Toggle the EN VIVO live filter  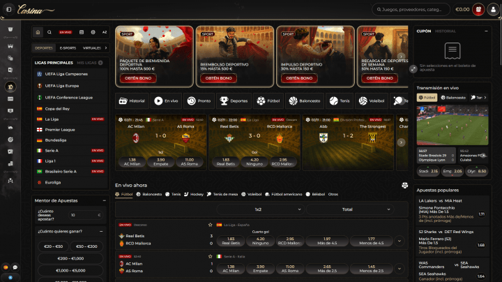click(x=65, y=32)
